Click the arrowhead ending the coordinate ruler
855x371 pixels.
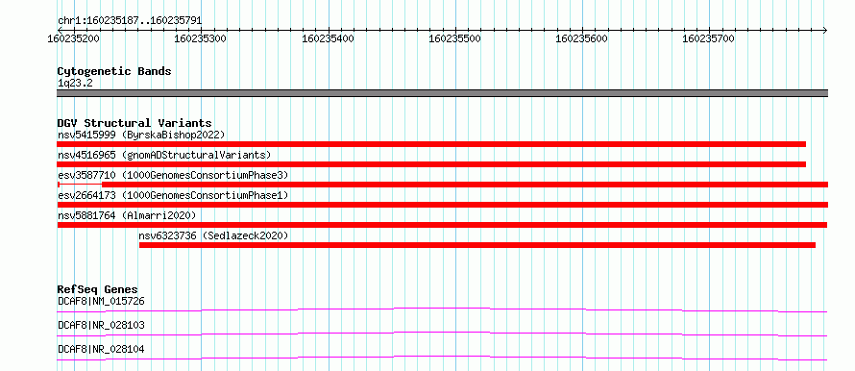pyautogui.click(x=825, y=30)
